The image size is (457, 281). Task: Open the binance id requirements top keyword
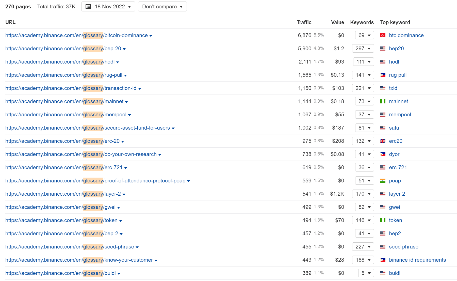pyautogui.click(x=417, y=260)
